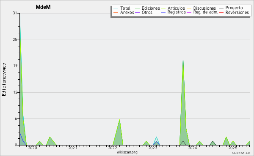
Task: Click the 2022 x-axis label
Action: (x=113, y=148)
